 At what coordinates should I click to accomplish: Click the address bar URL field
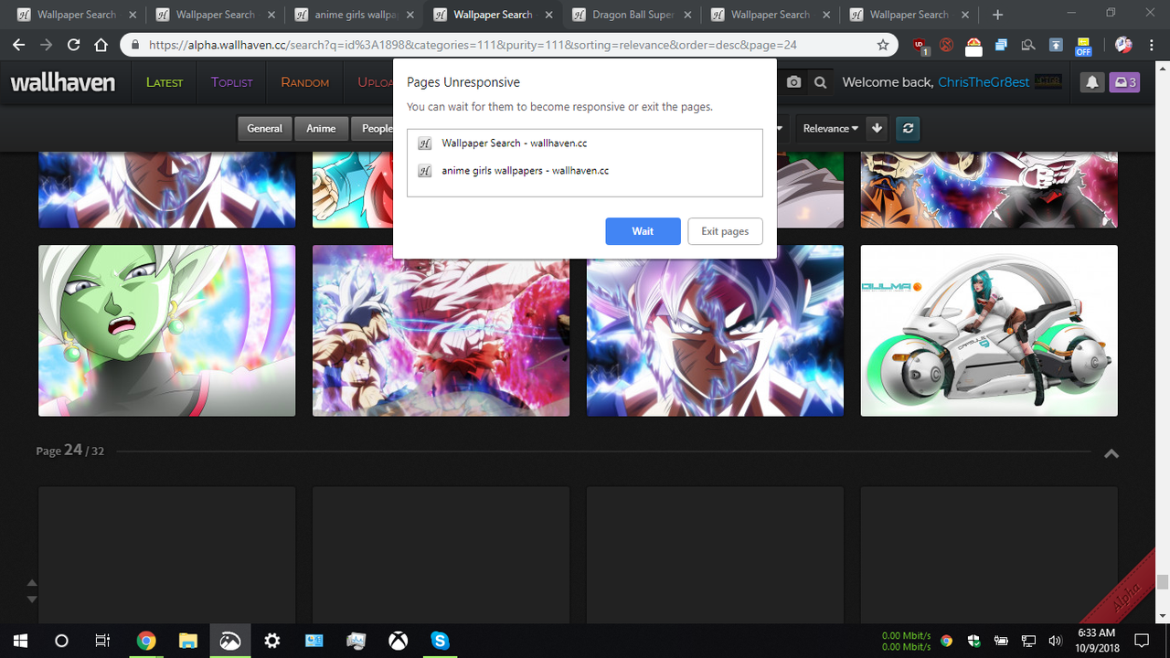pos(505,45)
